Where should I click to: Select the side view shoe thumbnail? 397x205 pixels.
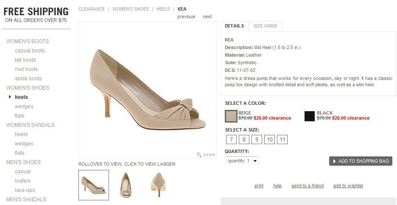pyautogui.click(x=94, y=185)
